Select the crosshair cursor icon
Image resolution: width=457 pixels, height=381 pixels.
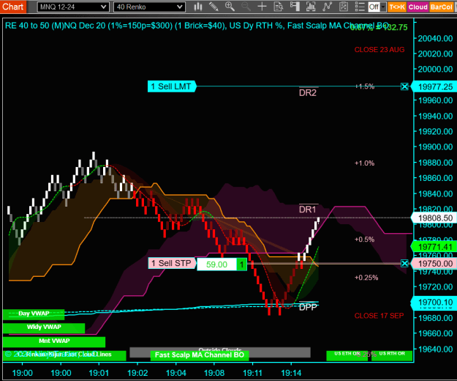tap(262, 7)
